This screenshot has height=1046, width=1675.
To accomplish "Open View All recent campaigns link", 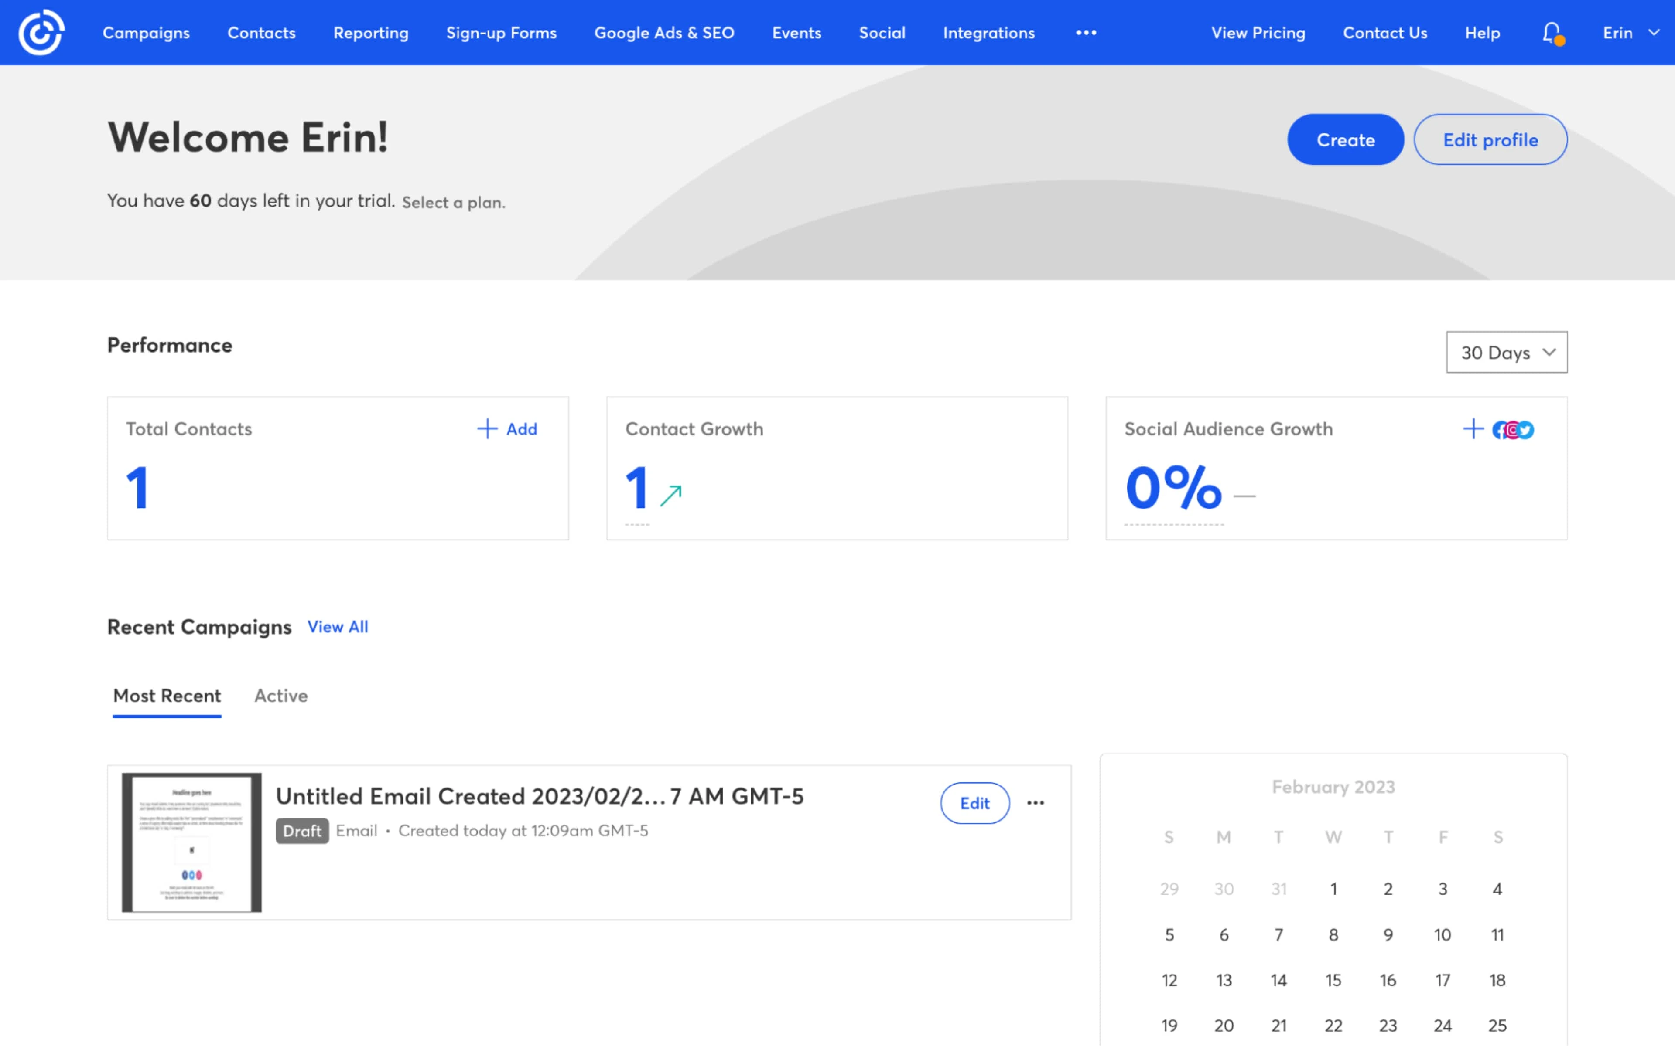I will [338, 627].
